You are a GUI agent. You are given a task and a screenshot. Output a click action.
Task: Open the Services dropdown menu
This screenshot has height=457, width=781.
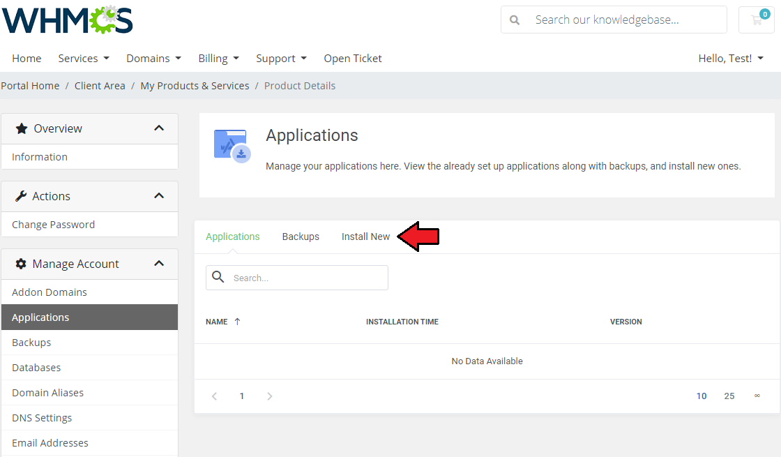[84, 59]
